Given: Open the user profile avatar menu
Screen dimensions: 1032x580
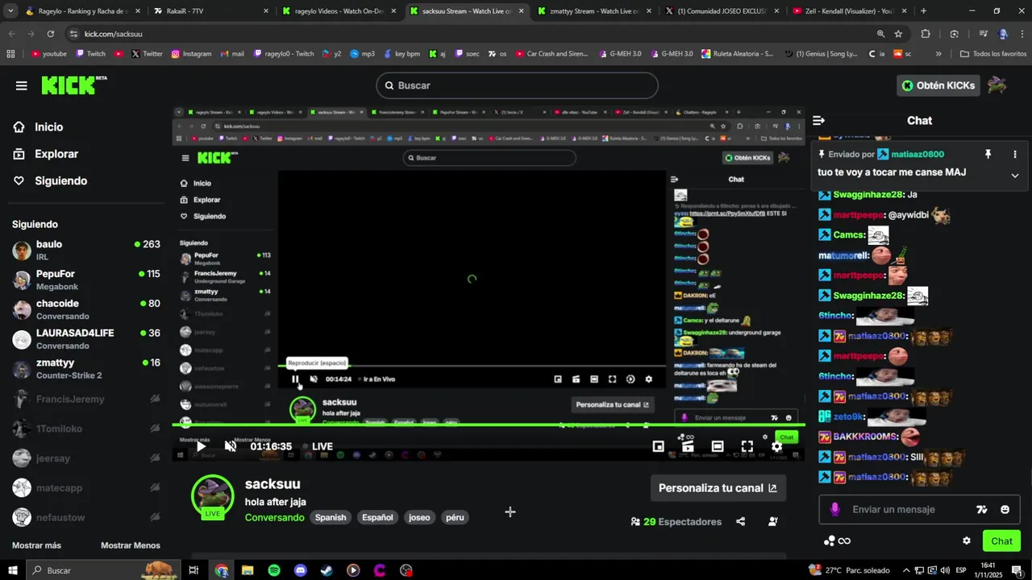Looking at the screenshot, I should (x=997, y=85).
